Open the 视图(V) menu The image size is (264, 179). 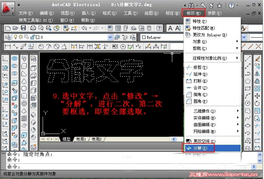coord(68,13)
